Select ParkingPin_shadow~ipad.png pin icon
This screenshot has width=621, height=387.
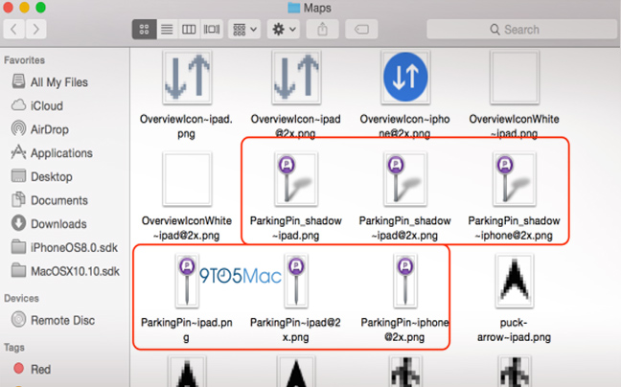(x=296, y=179)
